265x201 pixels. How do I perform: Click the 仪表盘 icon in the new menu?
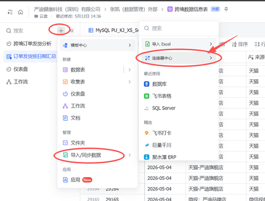pyautogui.click(x=65, y=94)
